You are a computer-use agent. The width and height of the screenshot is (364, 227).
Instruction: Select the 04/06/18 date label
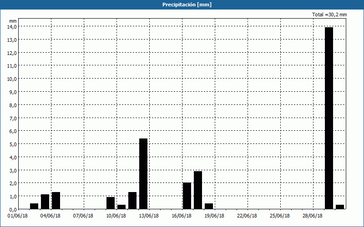[51, 216]
